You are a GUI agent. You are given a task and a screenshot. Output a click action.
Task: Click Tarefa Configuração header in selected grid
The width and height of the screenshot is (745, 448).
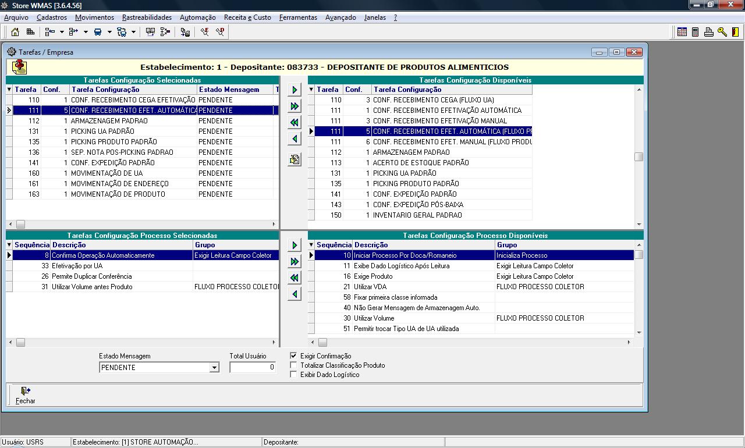pyautogui.click(x=133, y=90)
